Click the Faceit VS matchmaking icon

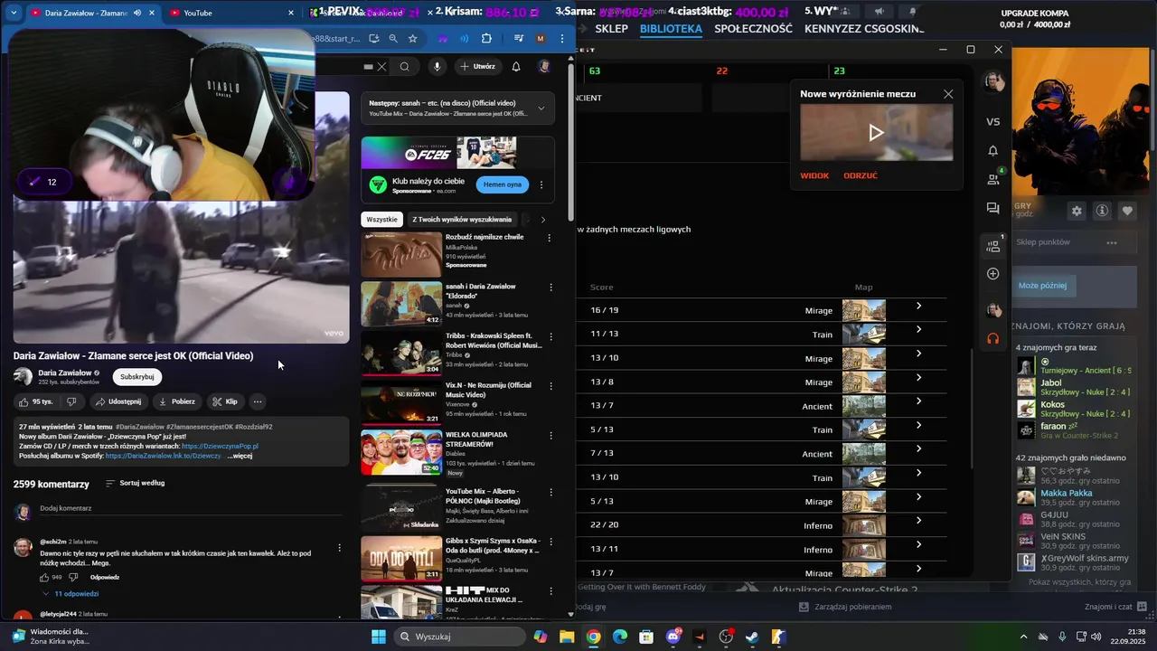[x=993, y=121]
